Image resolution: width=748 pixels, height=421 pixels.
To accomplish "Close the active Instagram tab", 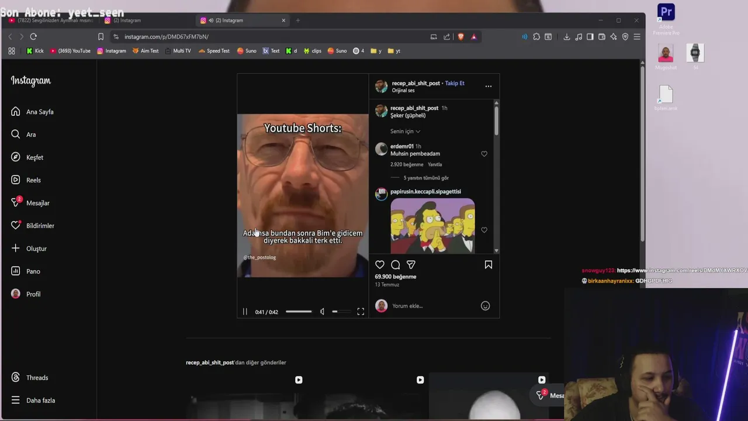I will click(283, 20).
